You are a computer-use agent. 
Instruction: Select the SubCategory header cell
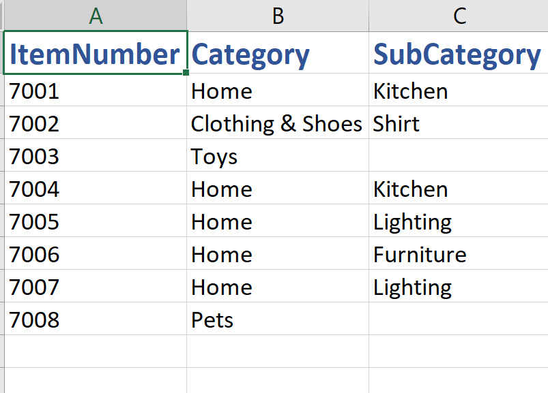tap(459, 54)
